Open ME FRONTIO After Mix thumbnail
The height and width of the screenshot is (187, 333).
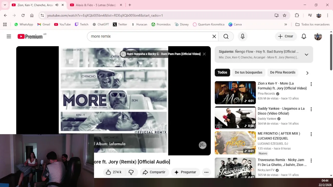235,143
